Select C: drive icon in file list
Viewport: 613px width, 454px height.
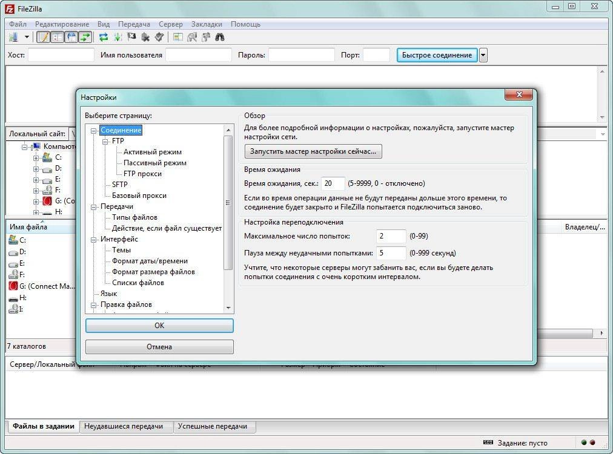coord(13,240)
